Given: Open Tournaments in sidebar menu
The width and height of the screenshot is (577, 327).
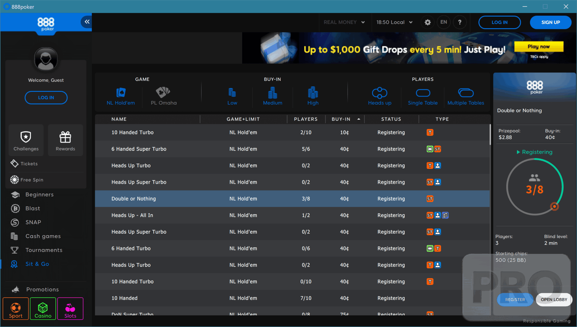Looking at the screenshot, I should tap(44, 250).
